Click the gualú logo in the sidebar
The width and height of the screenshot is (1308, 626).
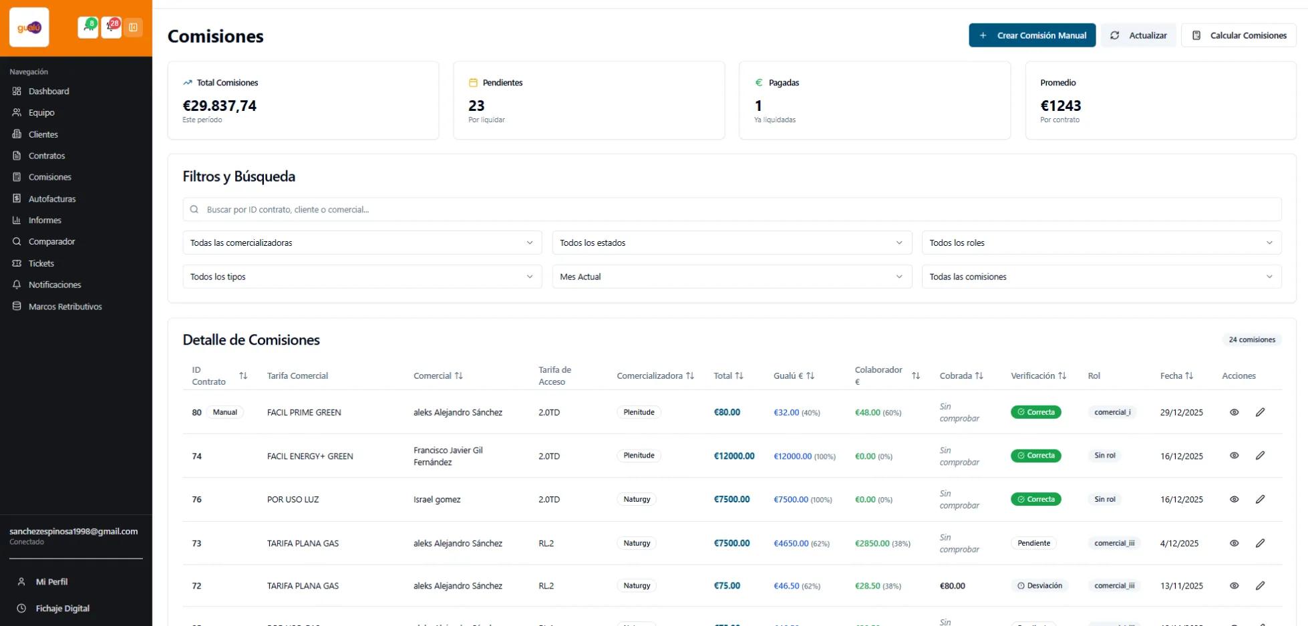click(29, 27)
